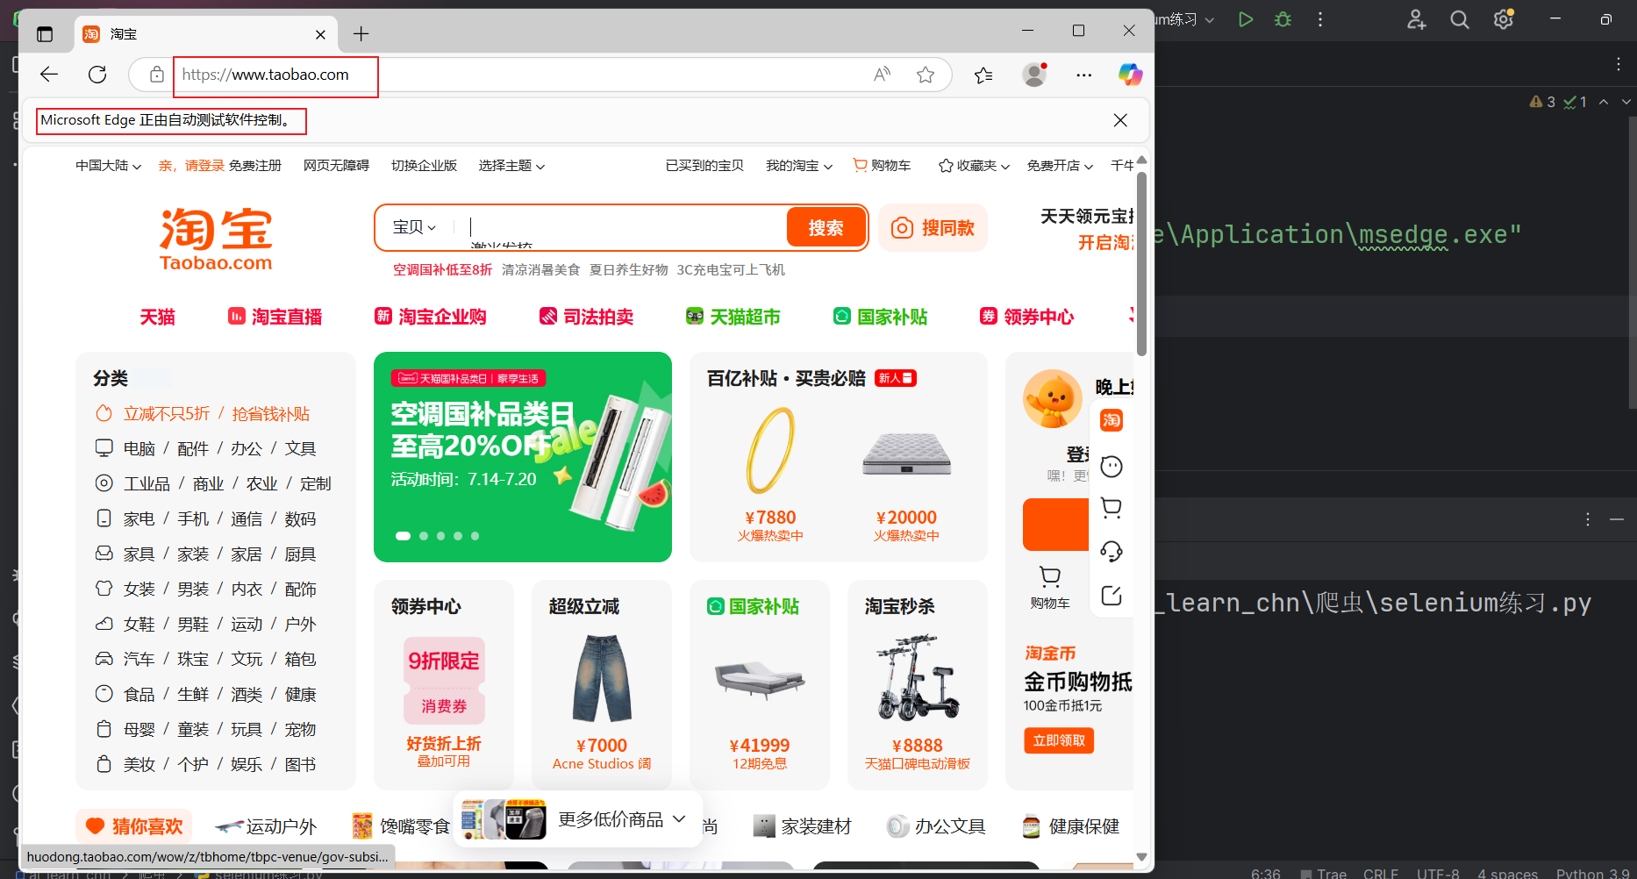Click the Edge browser back arrow
Image resolution: width=1637 pixels, height=879 pixels.
[x=49, y=75]
